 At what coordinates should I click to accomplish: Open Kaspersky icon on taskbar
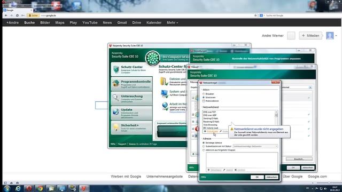point(84,188)
